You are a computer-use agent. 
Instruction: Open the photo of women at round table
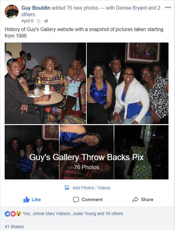point(45,83)
